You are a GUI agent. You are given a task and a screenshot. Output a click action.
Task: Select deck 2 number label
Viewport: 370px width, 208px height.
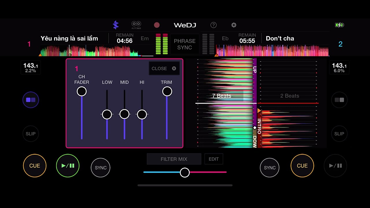coord(340,44)
